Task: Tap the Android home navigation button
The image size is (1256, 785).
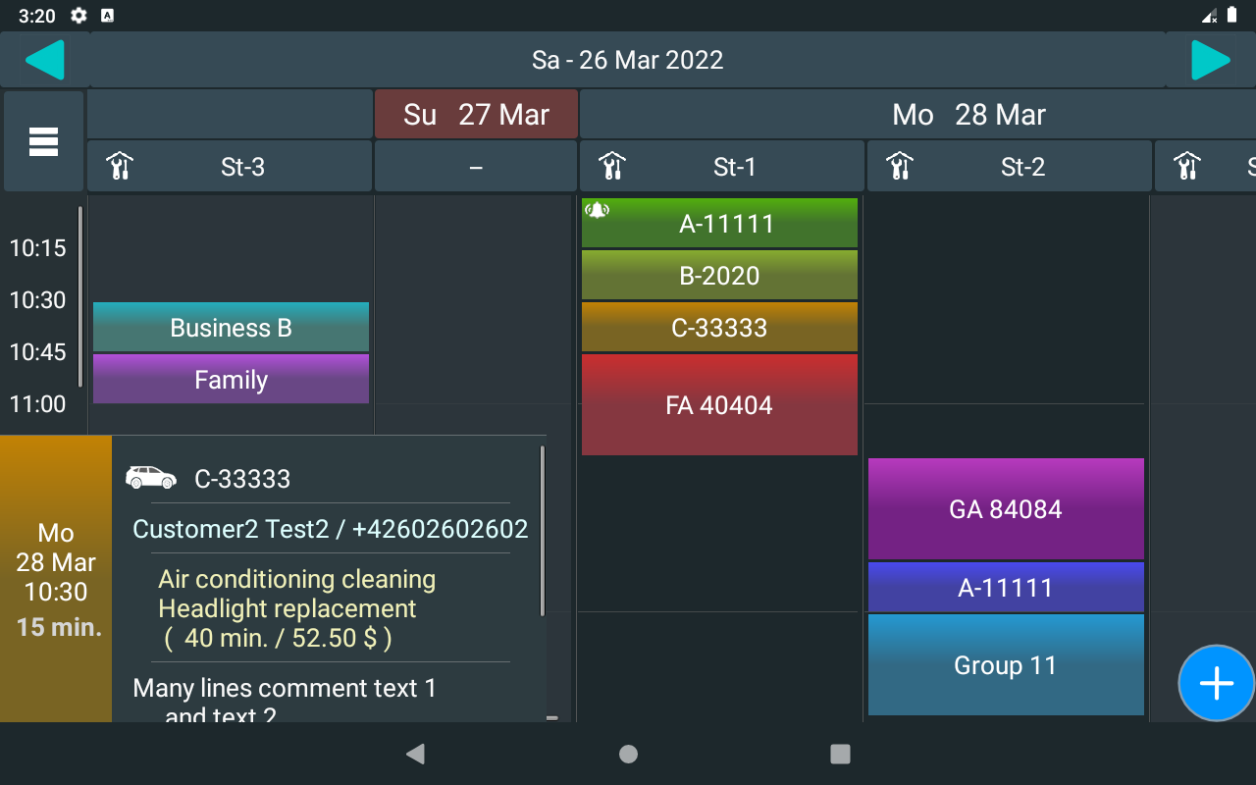Action: tap(628, 754)
